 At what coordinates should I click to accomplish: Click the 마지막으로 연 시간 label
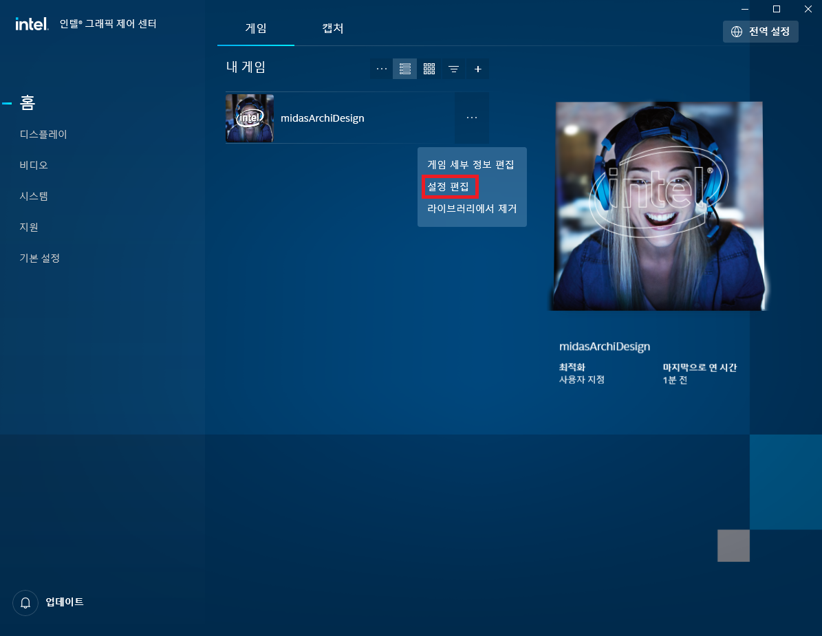pyautogui.click(x=700, y=367)
